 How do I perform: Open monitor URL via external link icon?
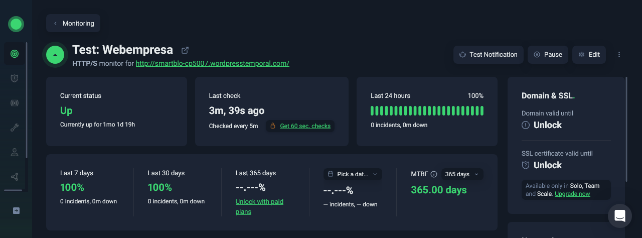185,50
